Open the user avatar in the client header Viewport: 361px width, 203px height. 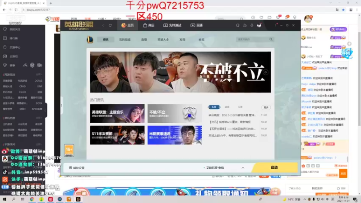259,25
